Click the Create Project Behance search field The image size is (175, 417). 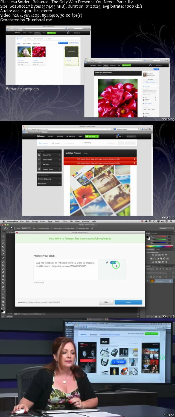tap(131, 136)
